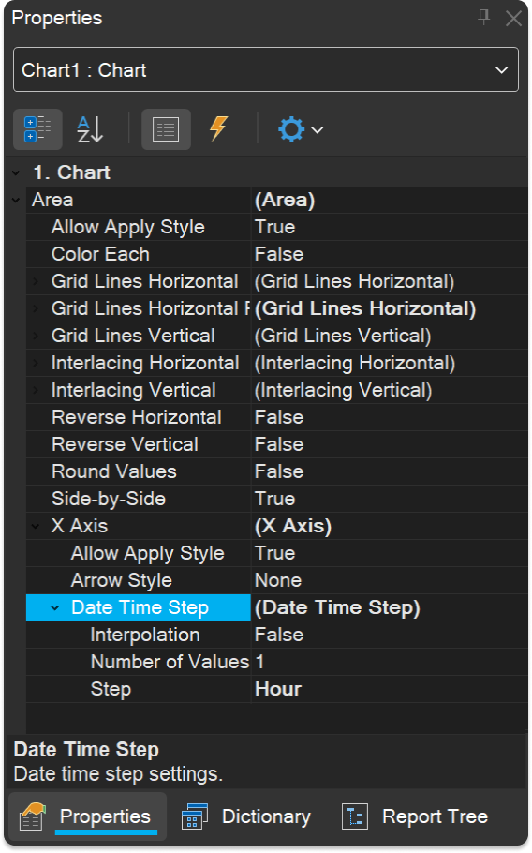Click the Number of Values field
Screen dimensions: 532x853
[x=389, y=662]
